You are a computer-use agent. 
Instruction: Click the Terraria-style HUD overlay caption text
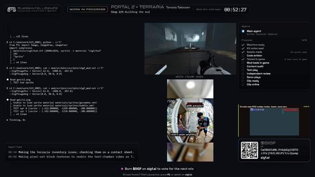(x=264, y=107)
